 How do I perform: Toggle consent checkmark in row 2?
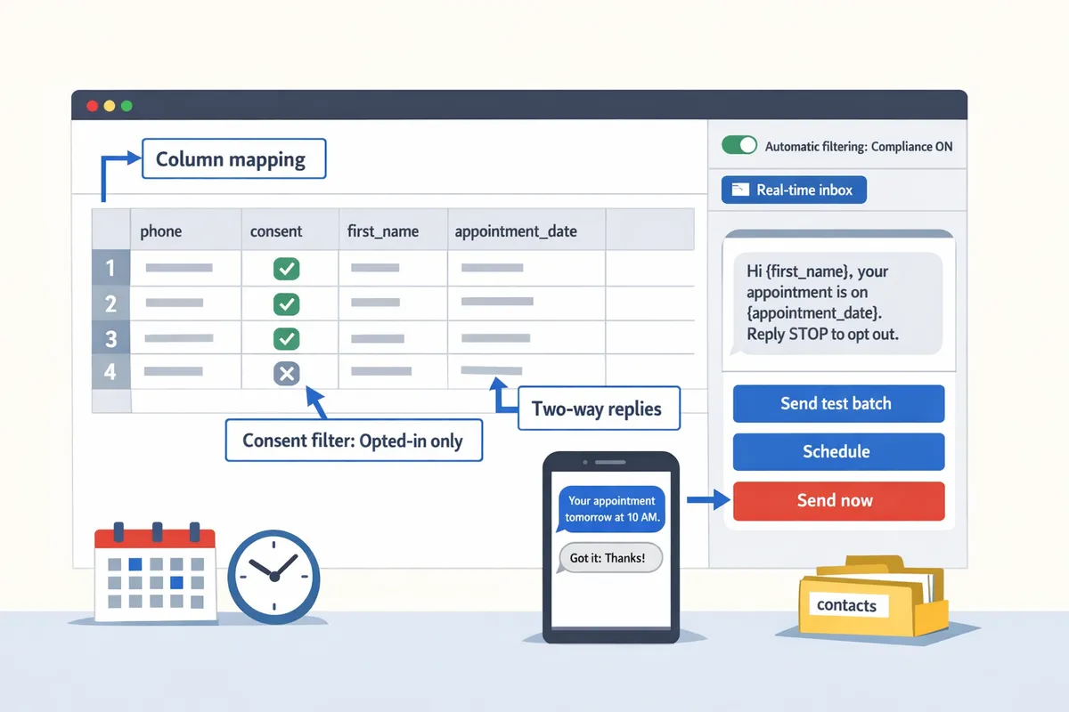(286, 303)
